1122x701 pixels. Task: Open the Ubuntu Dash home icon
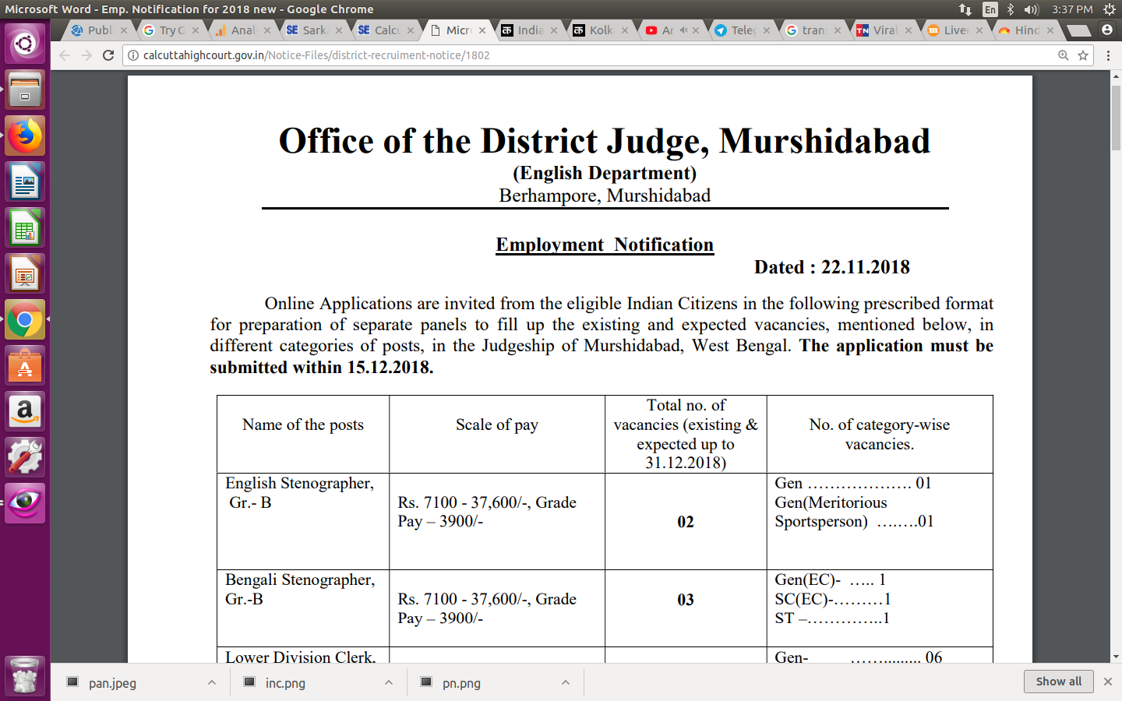[25, 43]
